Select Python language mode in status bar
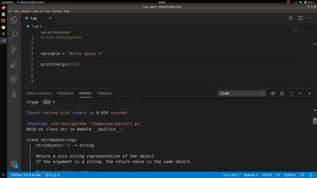Image resolution: width=317 pixels, height=178 pixels. (290, 175)
